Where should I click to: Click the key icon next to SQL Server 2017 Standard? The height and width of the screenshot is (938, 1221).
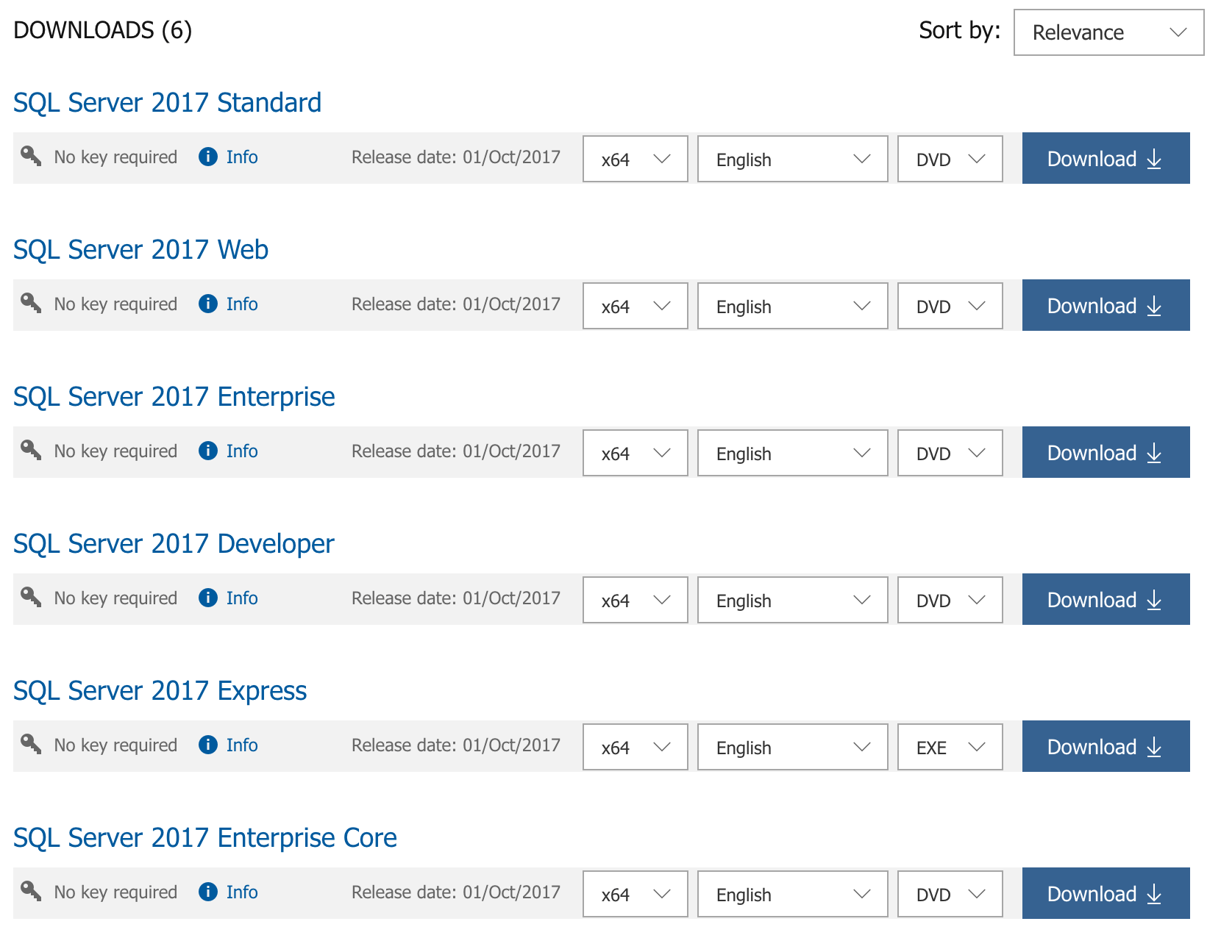click(x=30, y=157)
